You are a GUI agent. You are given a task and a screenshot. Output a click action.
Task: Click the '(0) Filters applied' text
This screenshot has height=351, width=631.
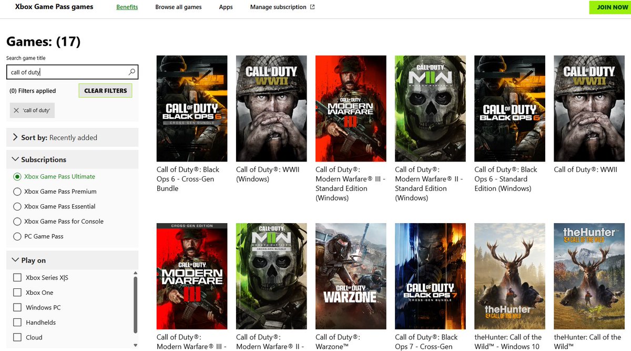tap(33, 91)
